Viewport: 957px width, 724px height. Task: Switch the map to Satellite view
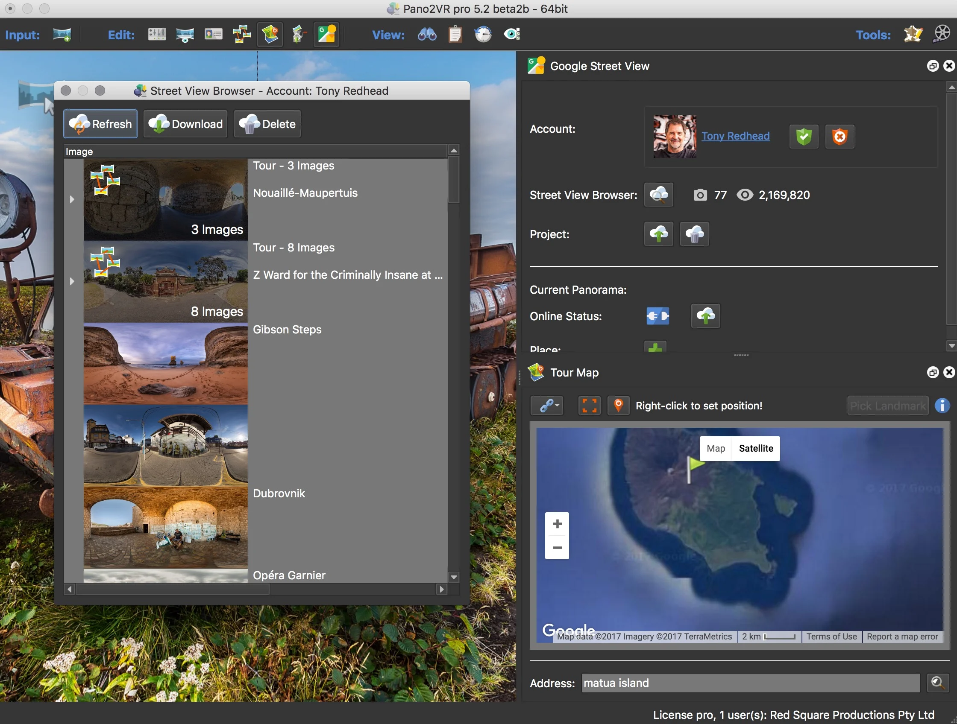click(755, 448)
